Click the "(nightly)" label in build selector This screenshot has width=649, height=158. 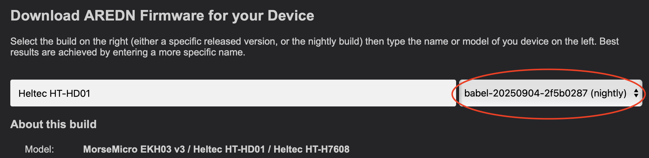click(608, 93)
